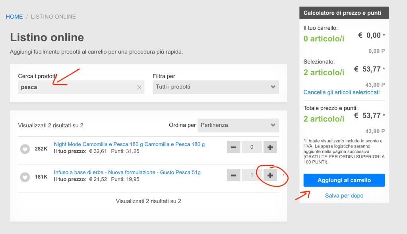Image resolution: width=407 pixels, height=234 pixels.
Task: Open Night Mode Camomilla e Pesca product link
Action: [x=129, y=144]
